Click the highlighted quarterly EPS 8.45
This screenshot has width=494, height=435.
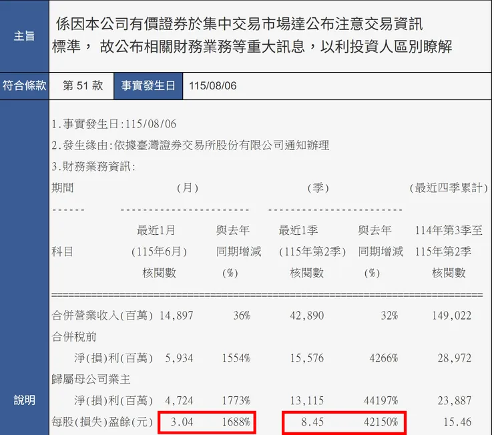tap(312, 422)
